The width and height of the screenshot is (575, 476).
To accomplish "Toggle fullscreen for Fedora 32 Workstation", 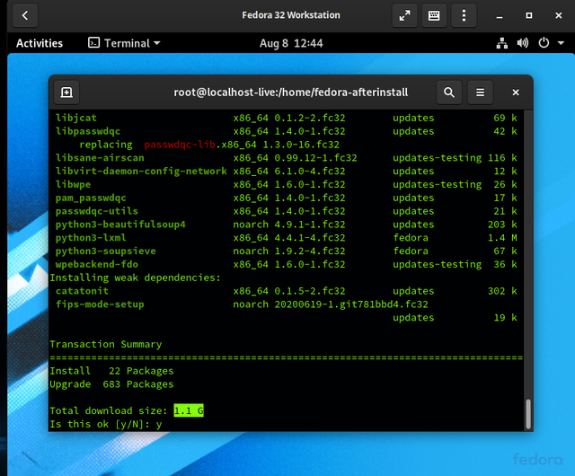I will pos(404,15).
